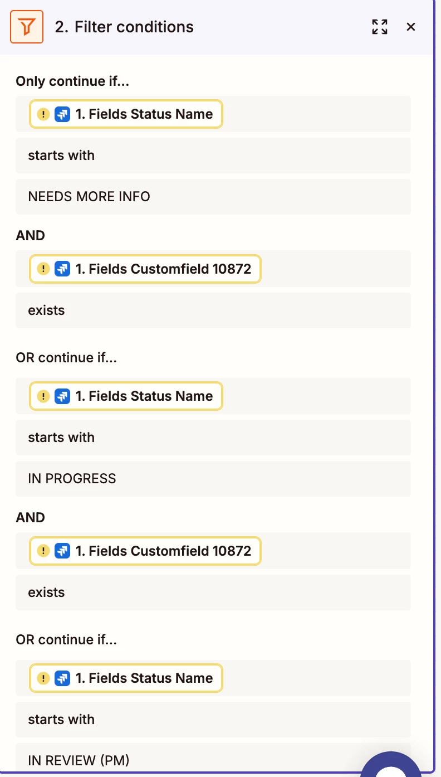The width and height of the screenshot is (441, 777).
Task: Open the first 'exists' condition dropdown
Action: (x=213, y=310)
